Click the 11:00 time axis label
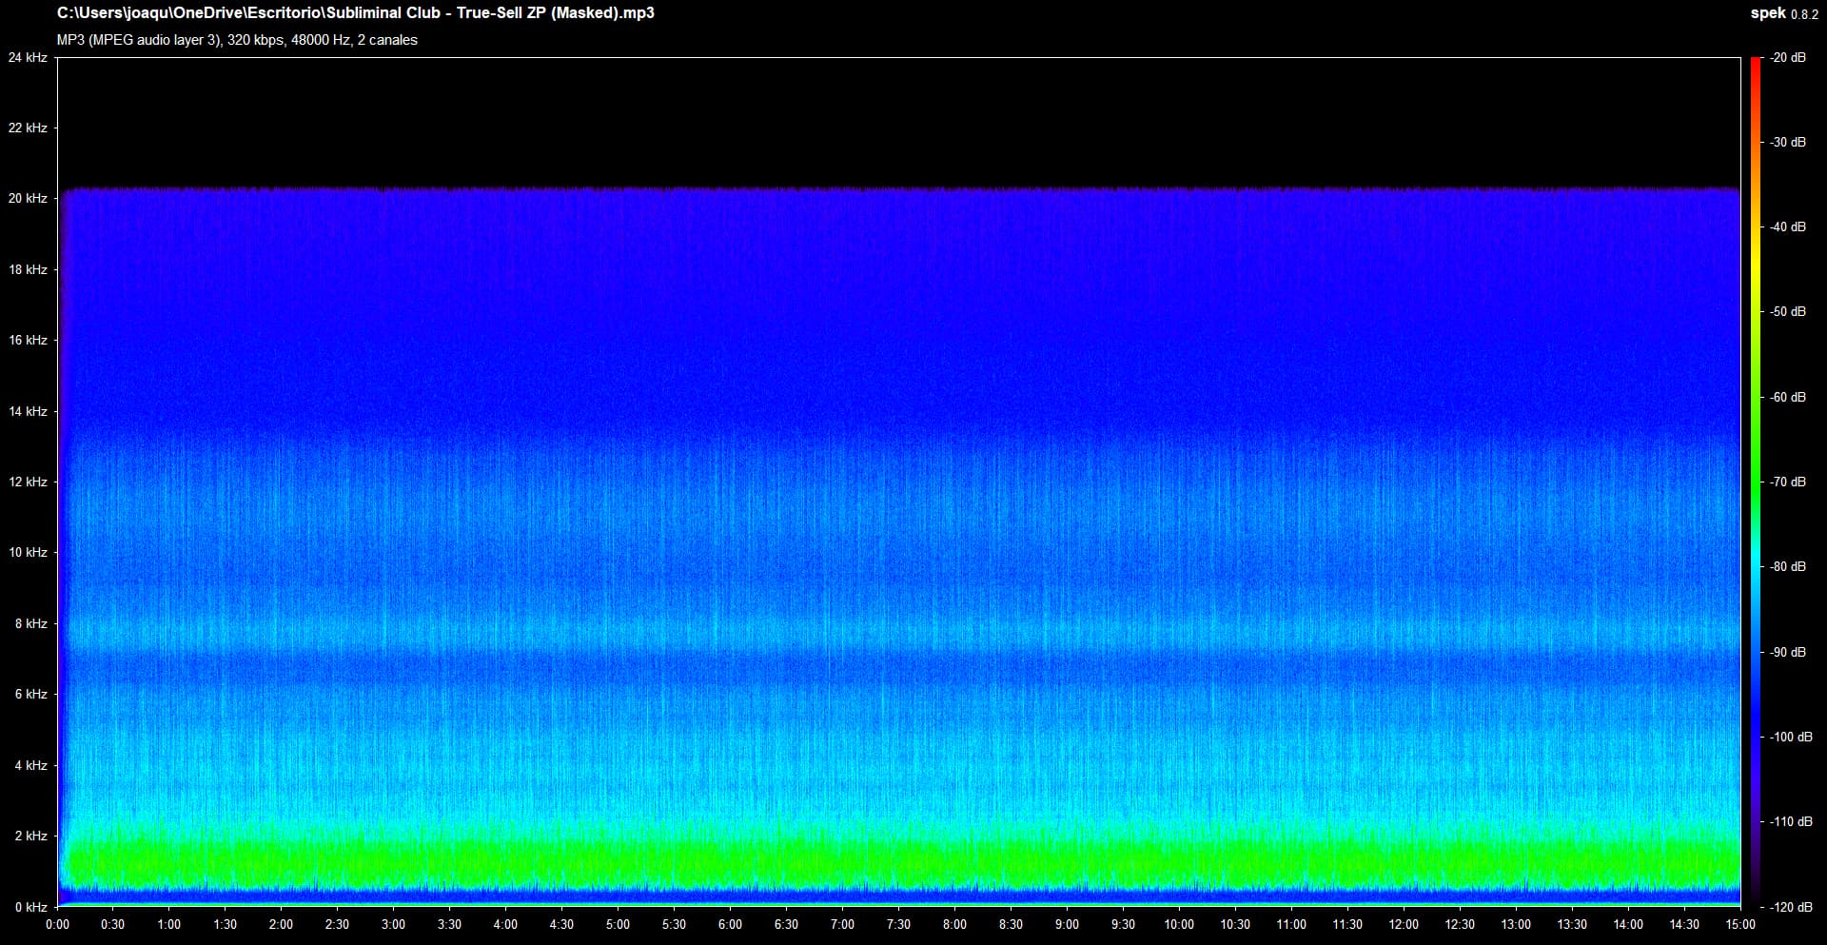This screenshot has width=1827, height=945. tap(1292, 924)
